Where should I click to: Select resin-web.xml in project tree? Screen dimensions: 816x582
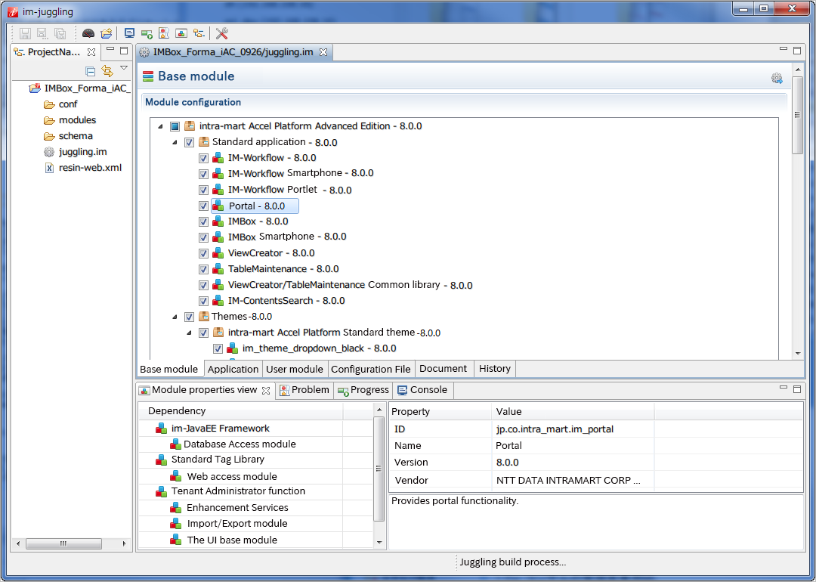point(83,168)
